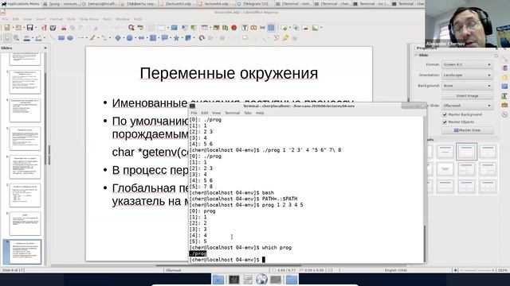Click the Rotate tool icon
The height and width of the screenshot is (286, 510).
[202, 38]
